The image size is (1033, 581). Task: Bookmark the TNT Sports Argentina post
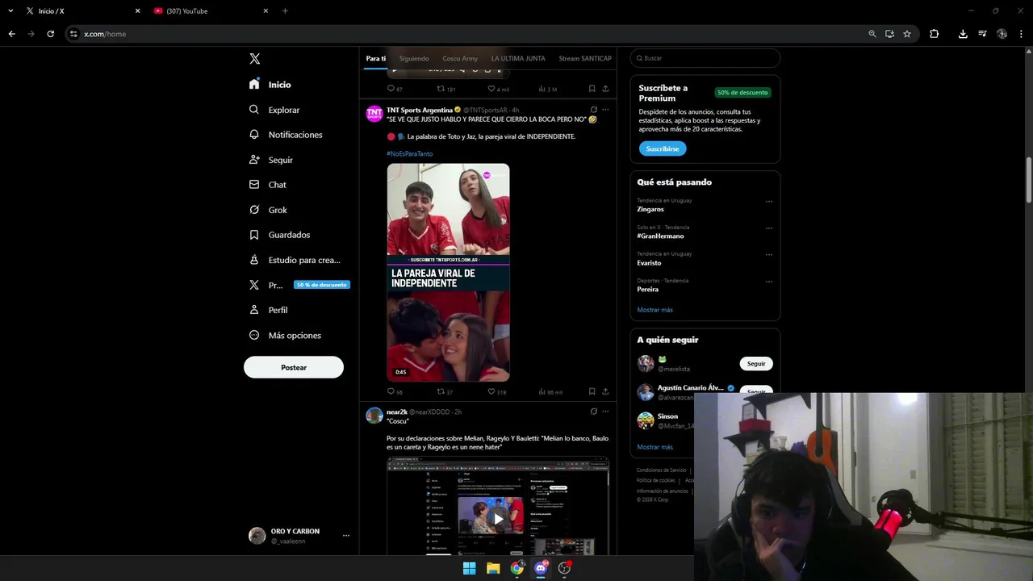[592, 391]
